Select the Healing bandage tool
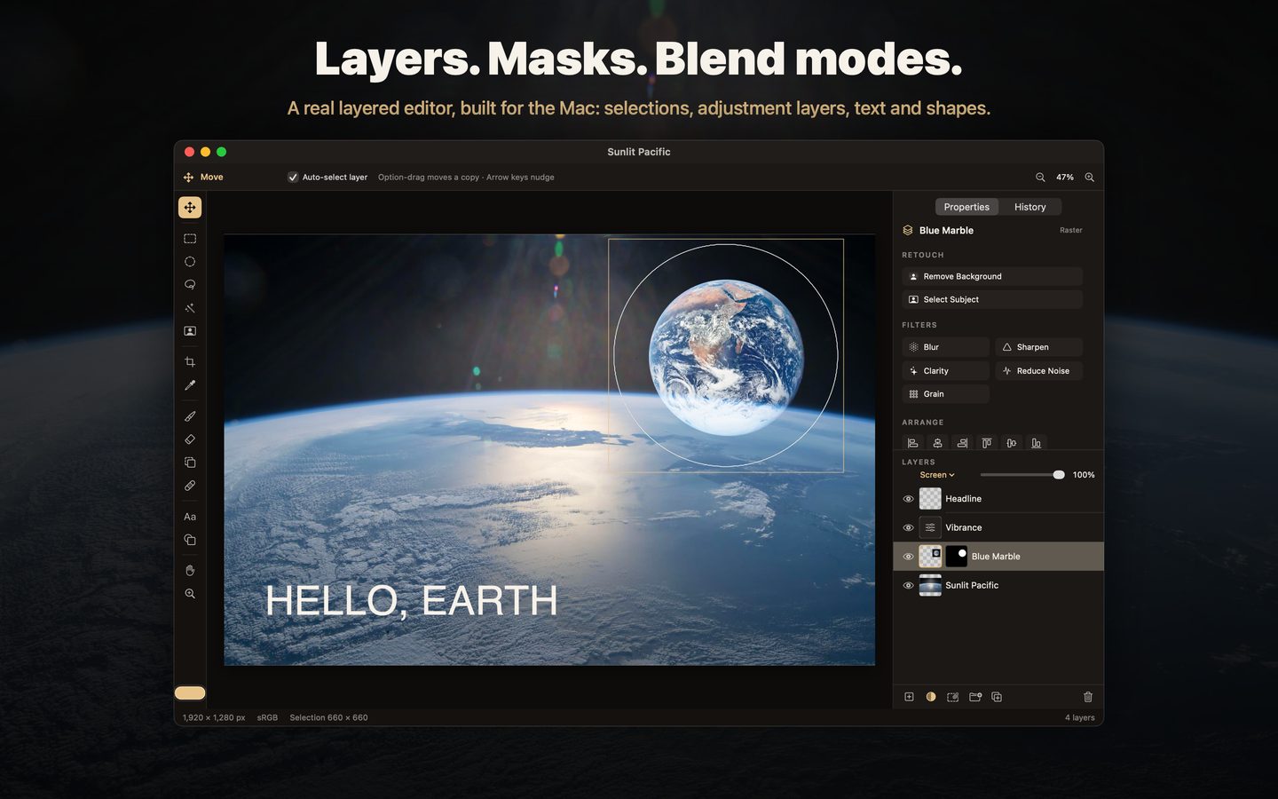Screen dimensions: 1278x799 point(190,486)
